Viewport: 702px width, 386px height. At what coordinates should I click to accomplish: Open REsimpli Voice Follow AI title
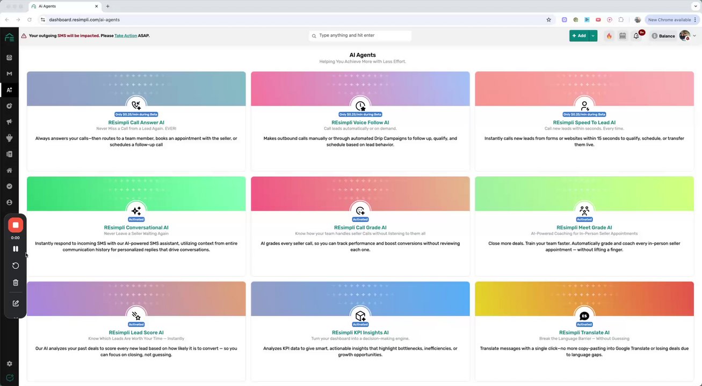pyautogui.click(x=360, y=123)
